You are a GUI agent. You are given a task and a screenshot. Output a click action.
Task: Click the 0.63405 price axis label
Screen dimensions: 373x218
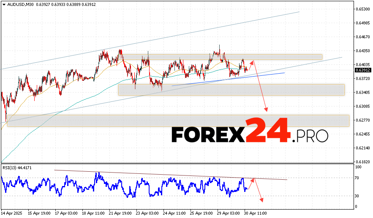click(363, 93)
